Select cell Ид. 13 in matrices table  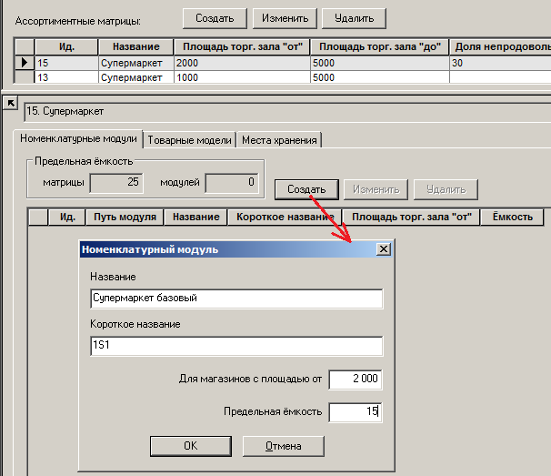66,77
